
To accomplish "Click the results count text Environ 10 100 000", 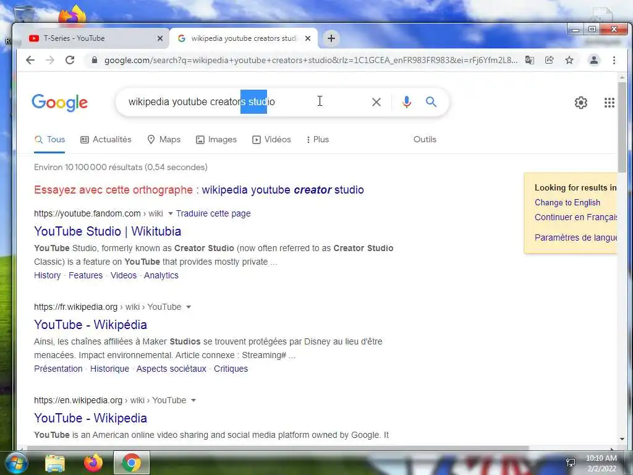I will [x=121, y=167].
